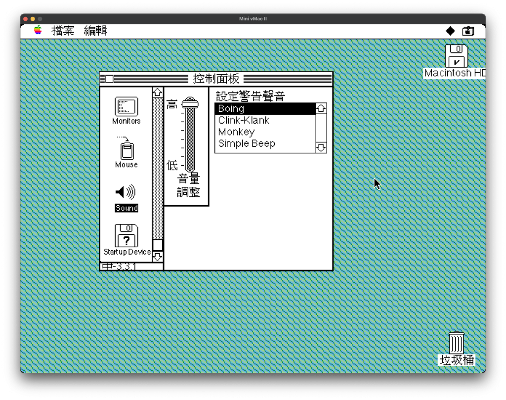Close the 控制面板 window using close box
Image resolution: width=506 pixels, height=400 pixels.
pos(110,79)
